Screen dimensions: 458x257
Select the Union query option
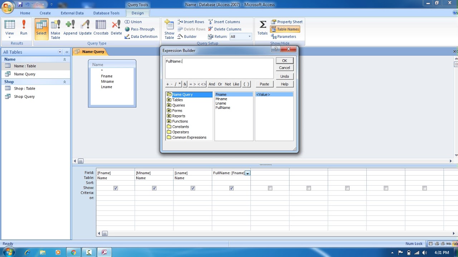133,22
